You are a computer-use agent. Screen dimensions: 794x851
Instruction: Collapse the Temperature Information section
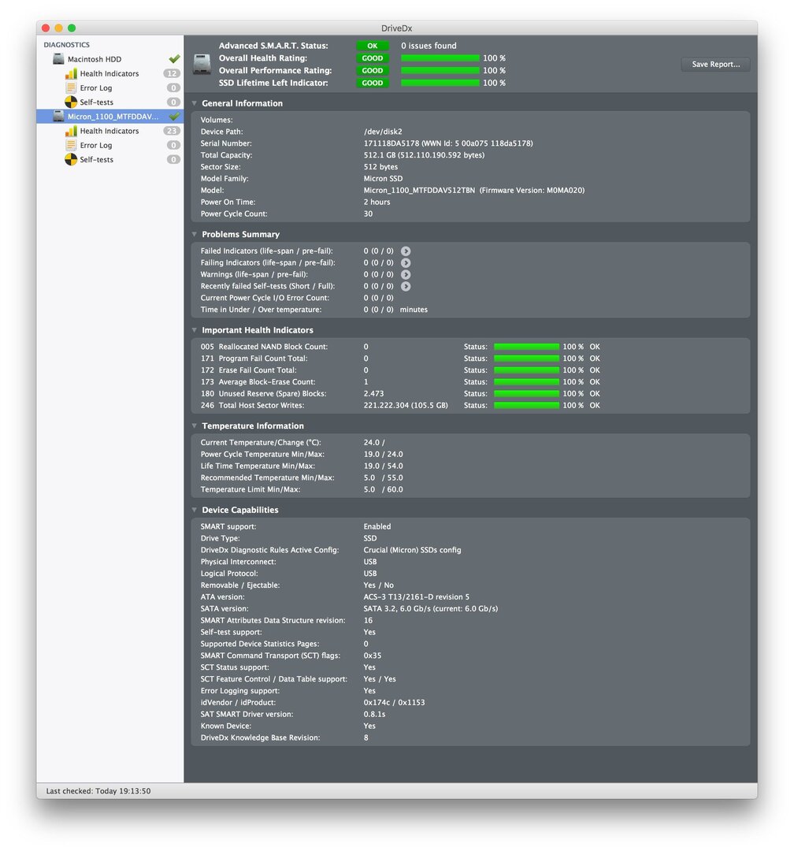(x=195, y=425)
